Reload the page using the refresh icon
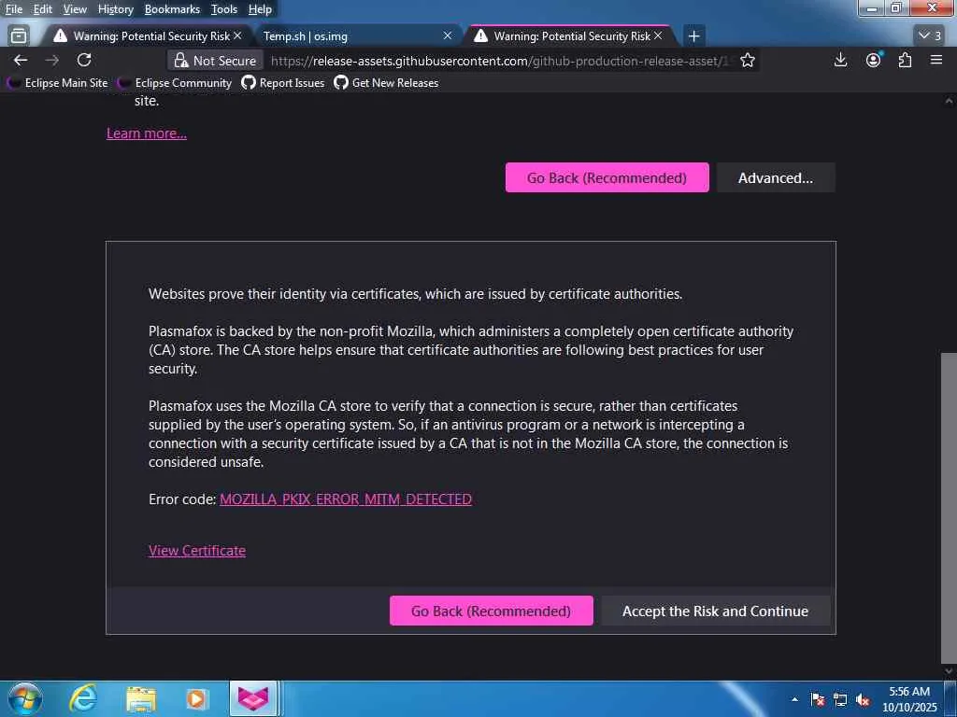 pos(84,60)
